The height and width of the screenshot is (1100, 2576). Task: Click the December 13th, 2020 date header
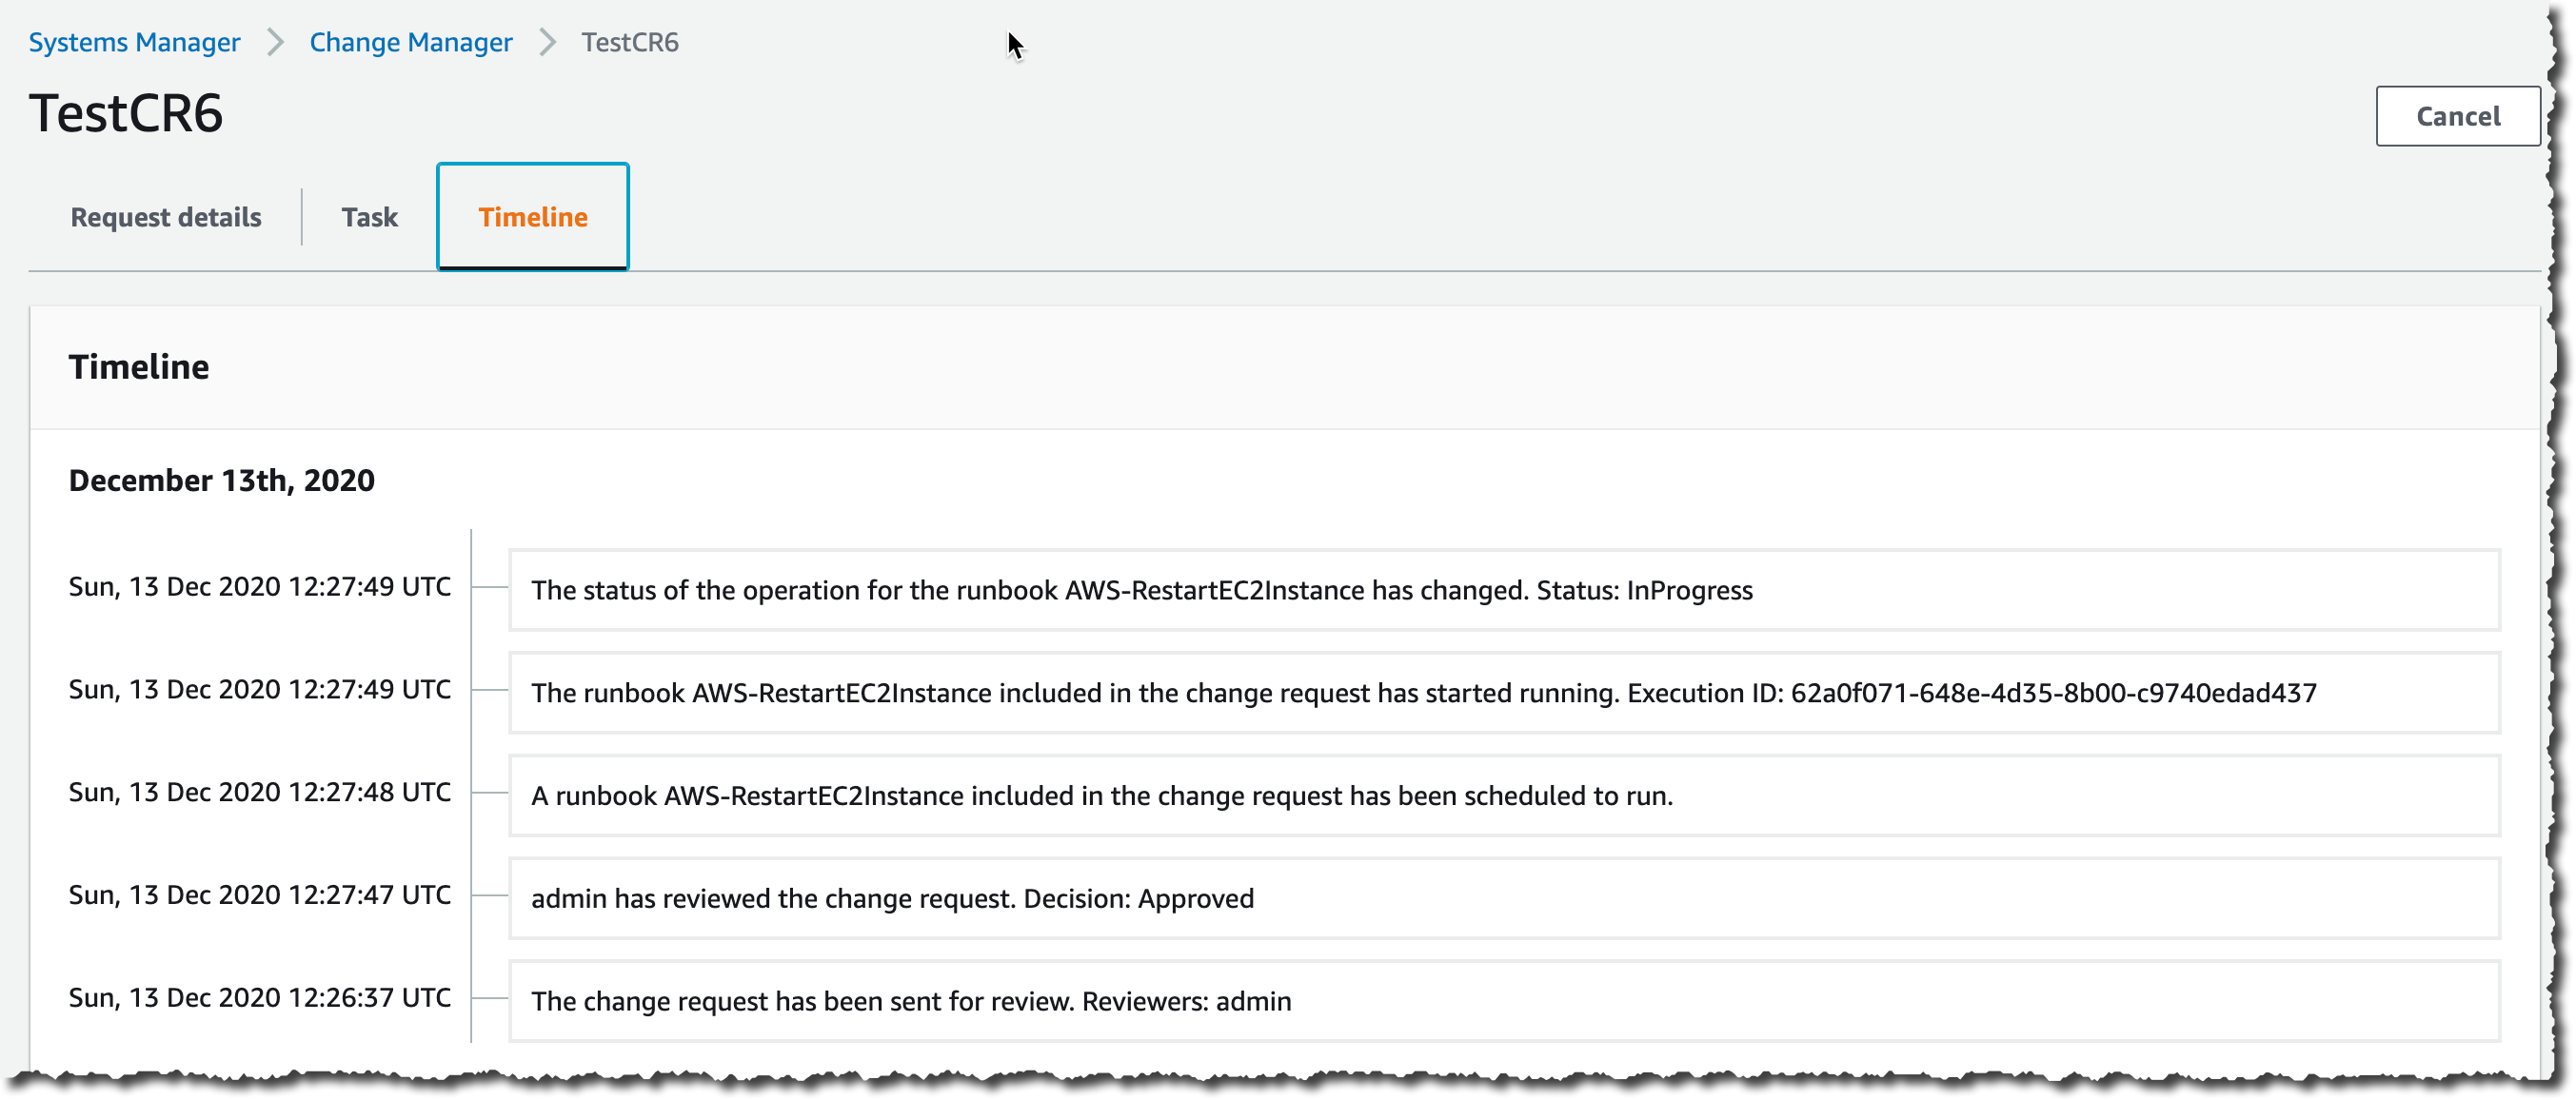pos(222,480)
